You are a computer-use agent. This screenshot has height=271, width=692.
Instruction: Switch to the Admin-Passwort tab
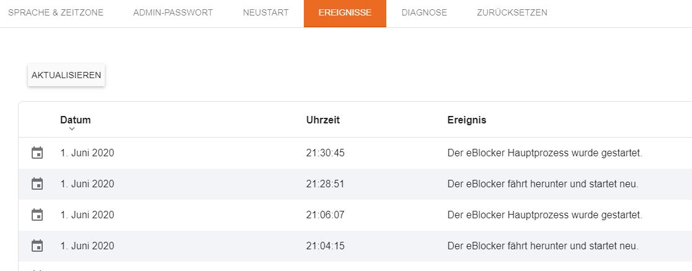pos(173,13)
